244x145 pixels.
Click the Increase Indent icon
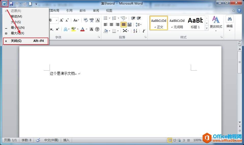(x=139, y=18)
